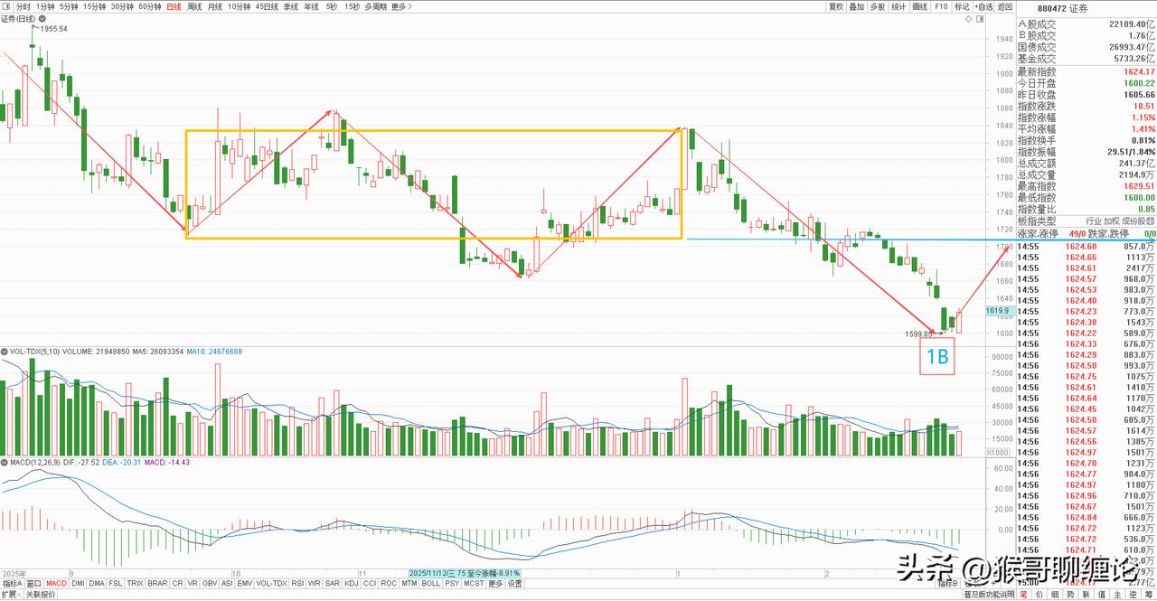Image resolution: width=1157 pixels, height=601 pixels.
Task: Select the 30分钟 period
Action: tap(122, 5)
